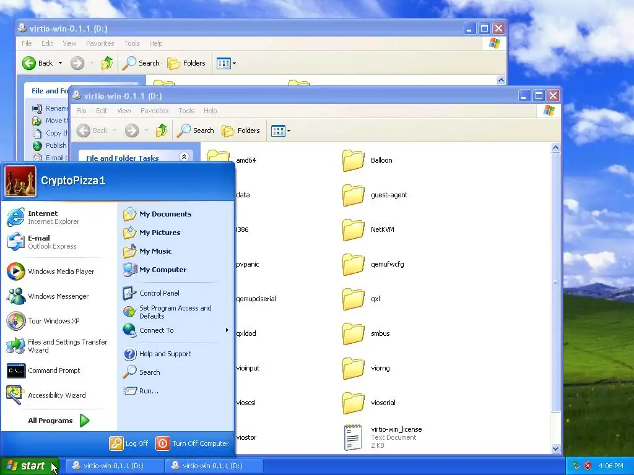This screenshot has width=634, height=475.
Task: Expand All Programs menu
Action: click(x=59, y=421)
